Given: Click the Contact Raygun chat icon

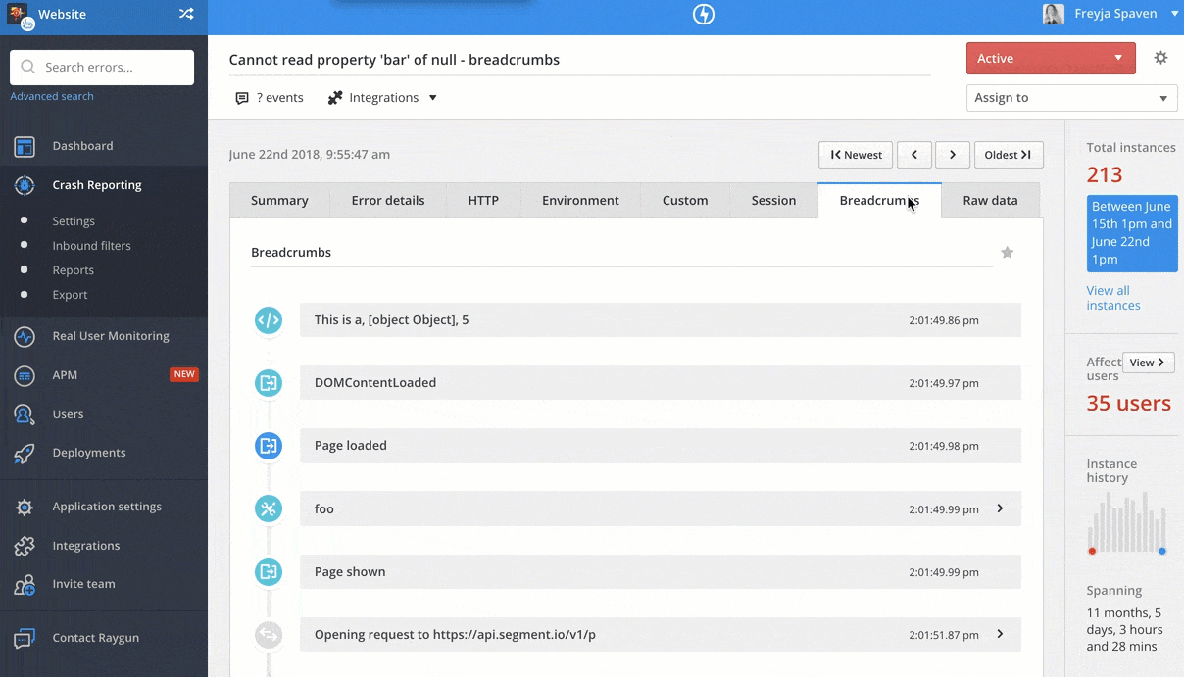Looking at the screenshot, I should pyautogui.click(x=25, y=639).
